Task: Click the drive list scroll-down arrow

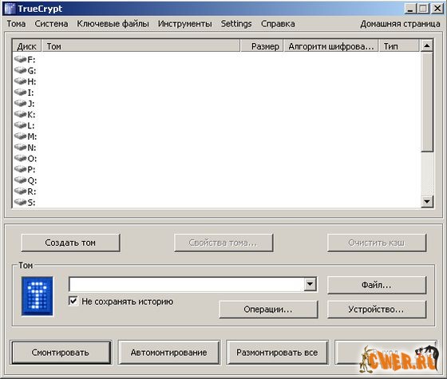Action: point(427,202)
